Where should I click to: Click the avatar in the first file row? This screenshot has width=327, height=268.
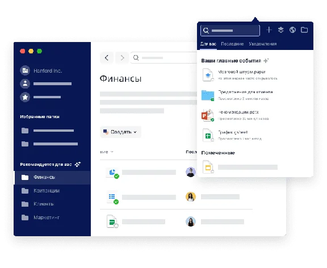pyautogui.click(x=191, y=172)
